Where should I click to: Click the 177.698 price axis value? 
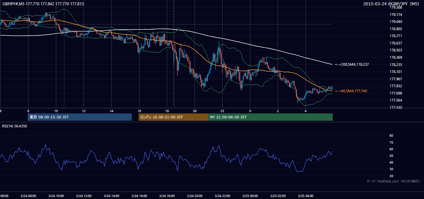(395, 93)
